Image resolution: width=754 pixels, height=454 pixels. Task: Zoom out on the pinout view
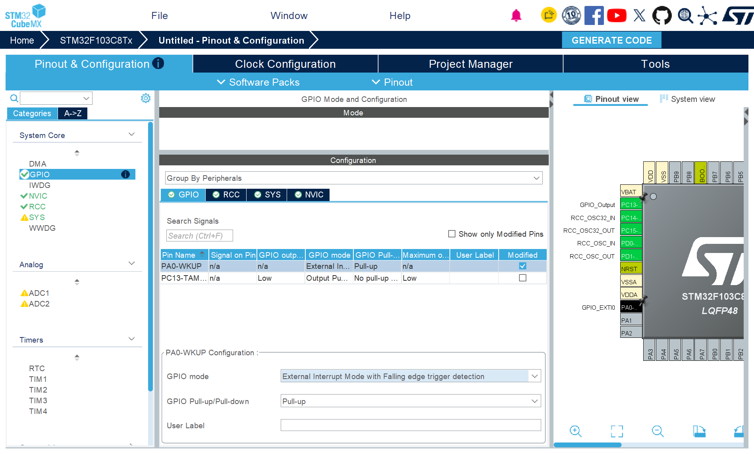point(658,431)
